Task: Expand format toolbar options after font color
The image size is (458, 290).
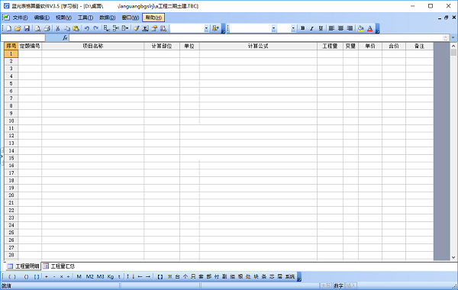Action: click(377, 29)
